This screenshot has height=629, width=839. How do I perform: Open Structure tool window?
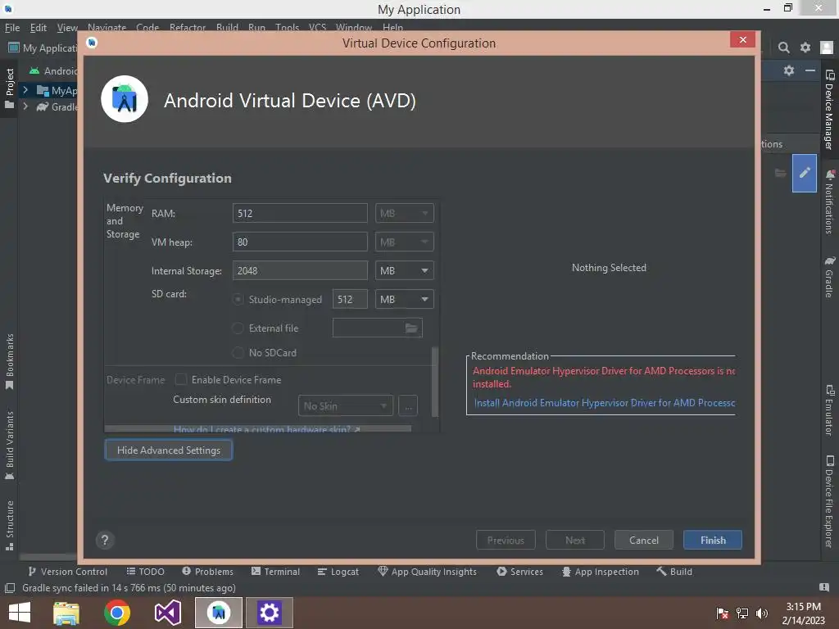pos(9,525)
